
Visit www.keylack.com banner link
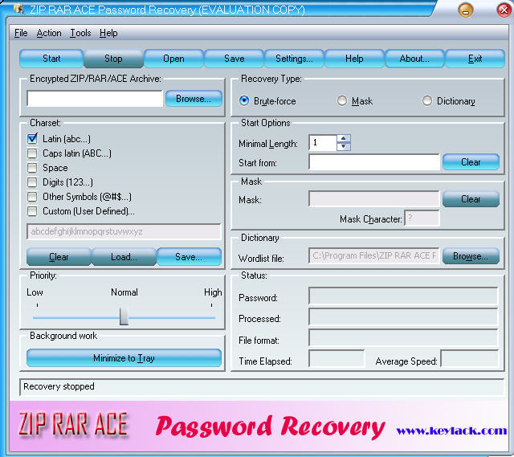(x=451, y=430)
